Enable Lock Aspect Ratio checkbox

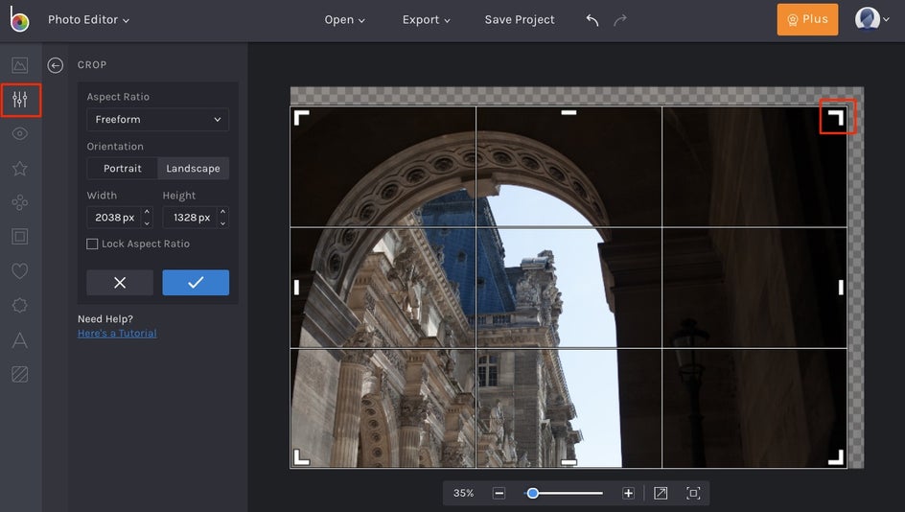point(93,244)
